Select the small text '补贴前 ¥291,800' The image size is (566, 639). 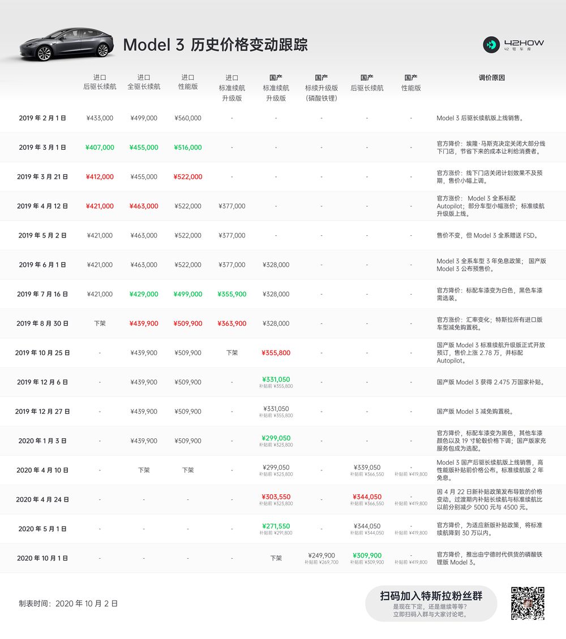(276, 533)
